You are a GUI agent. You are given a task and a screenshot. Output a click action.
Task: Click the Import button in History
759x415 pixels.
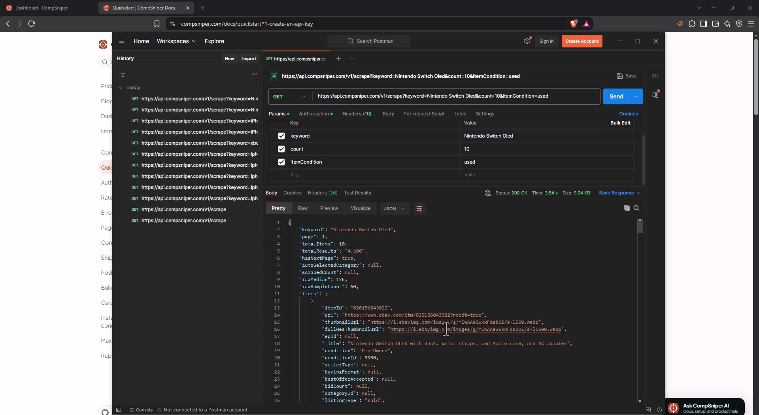coord(249,58)
